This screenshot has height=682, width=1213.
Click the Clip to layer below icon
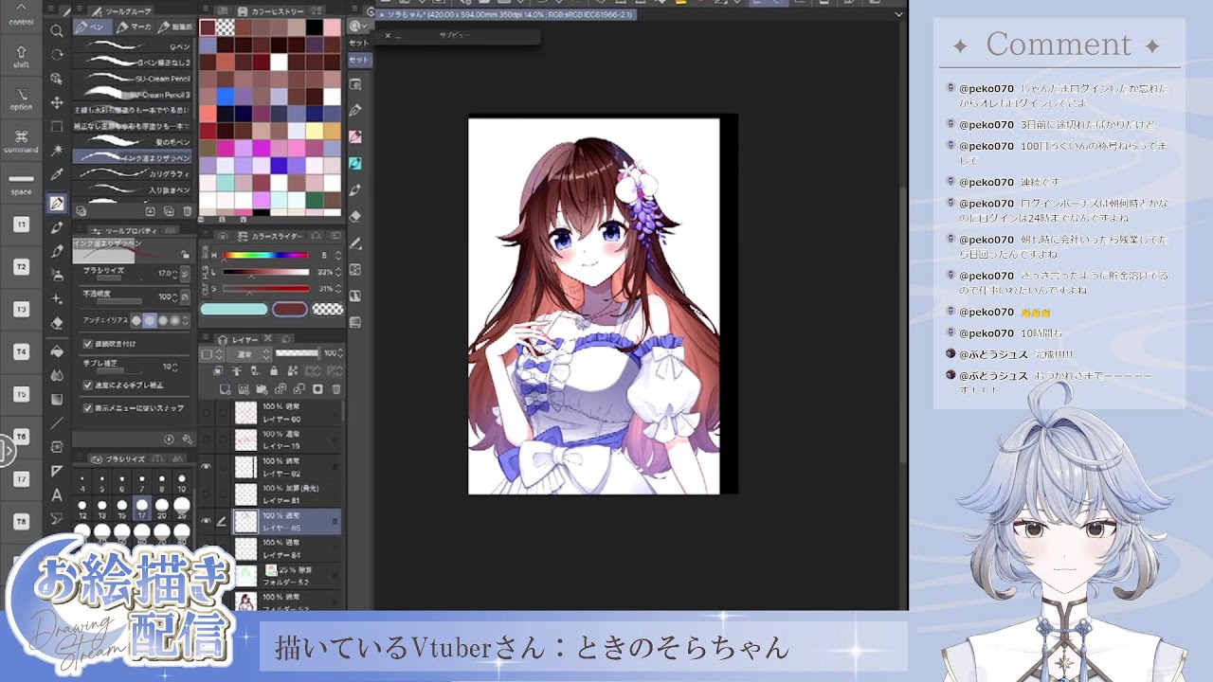click(x=217, y=371)
